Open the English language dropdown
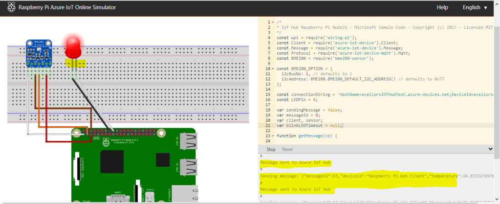 475,8
